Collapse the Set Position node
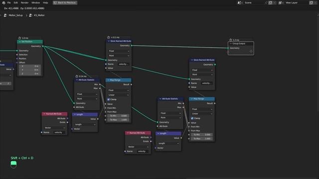The image size is (319, 179). tap(20, 42)
